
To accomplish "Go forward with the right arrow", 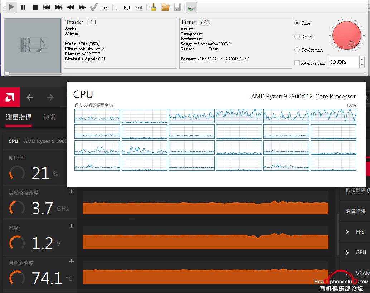I will click(50, 97).
